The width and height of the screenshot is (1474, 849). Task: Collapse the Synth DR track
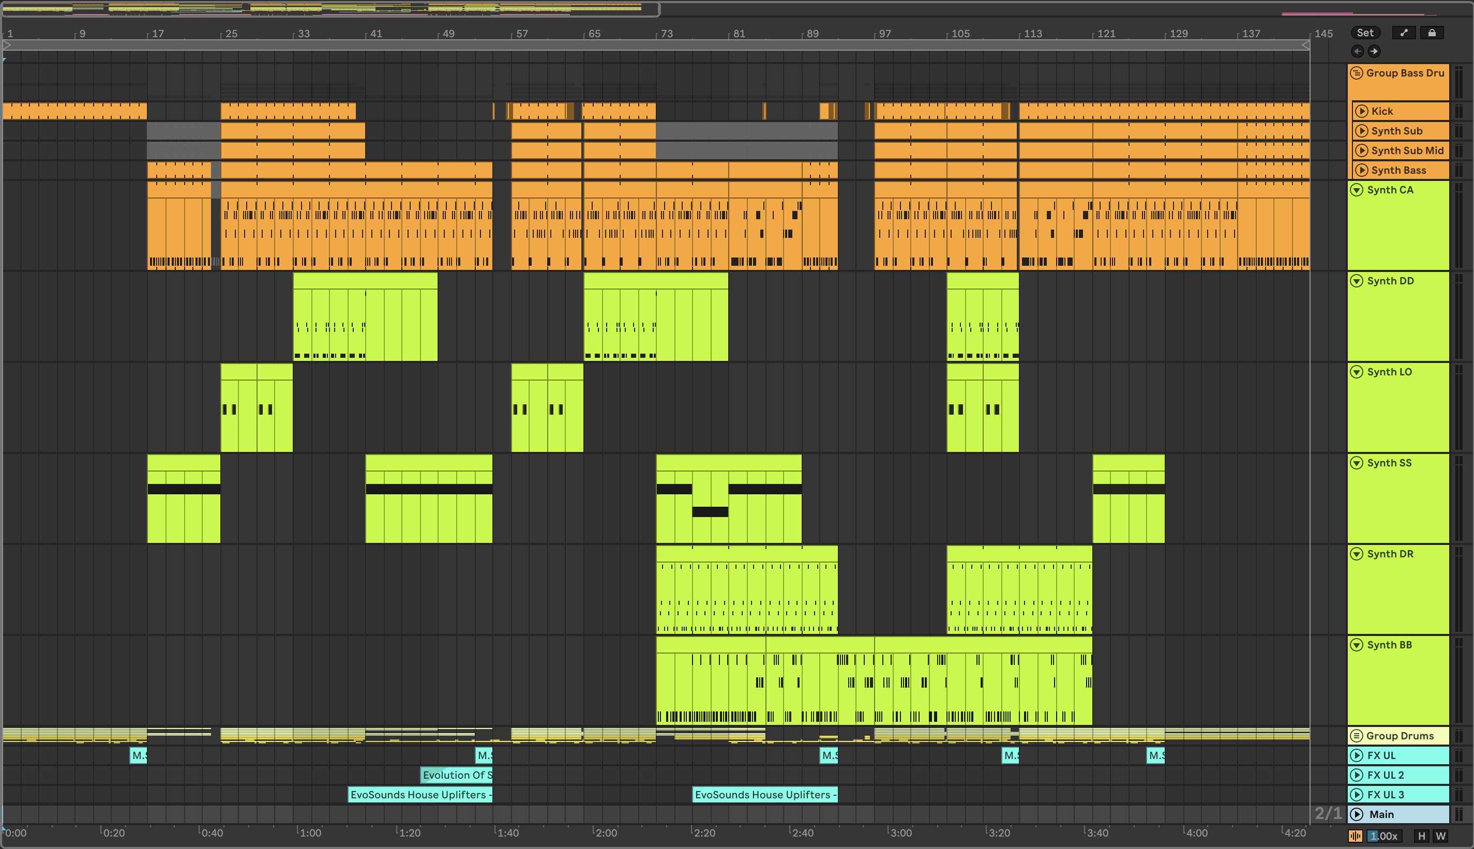coord(1357,554)
